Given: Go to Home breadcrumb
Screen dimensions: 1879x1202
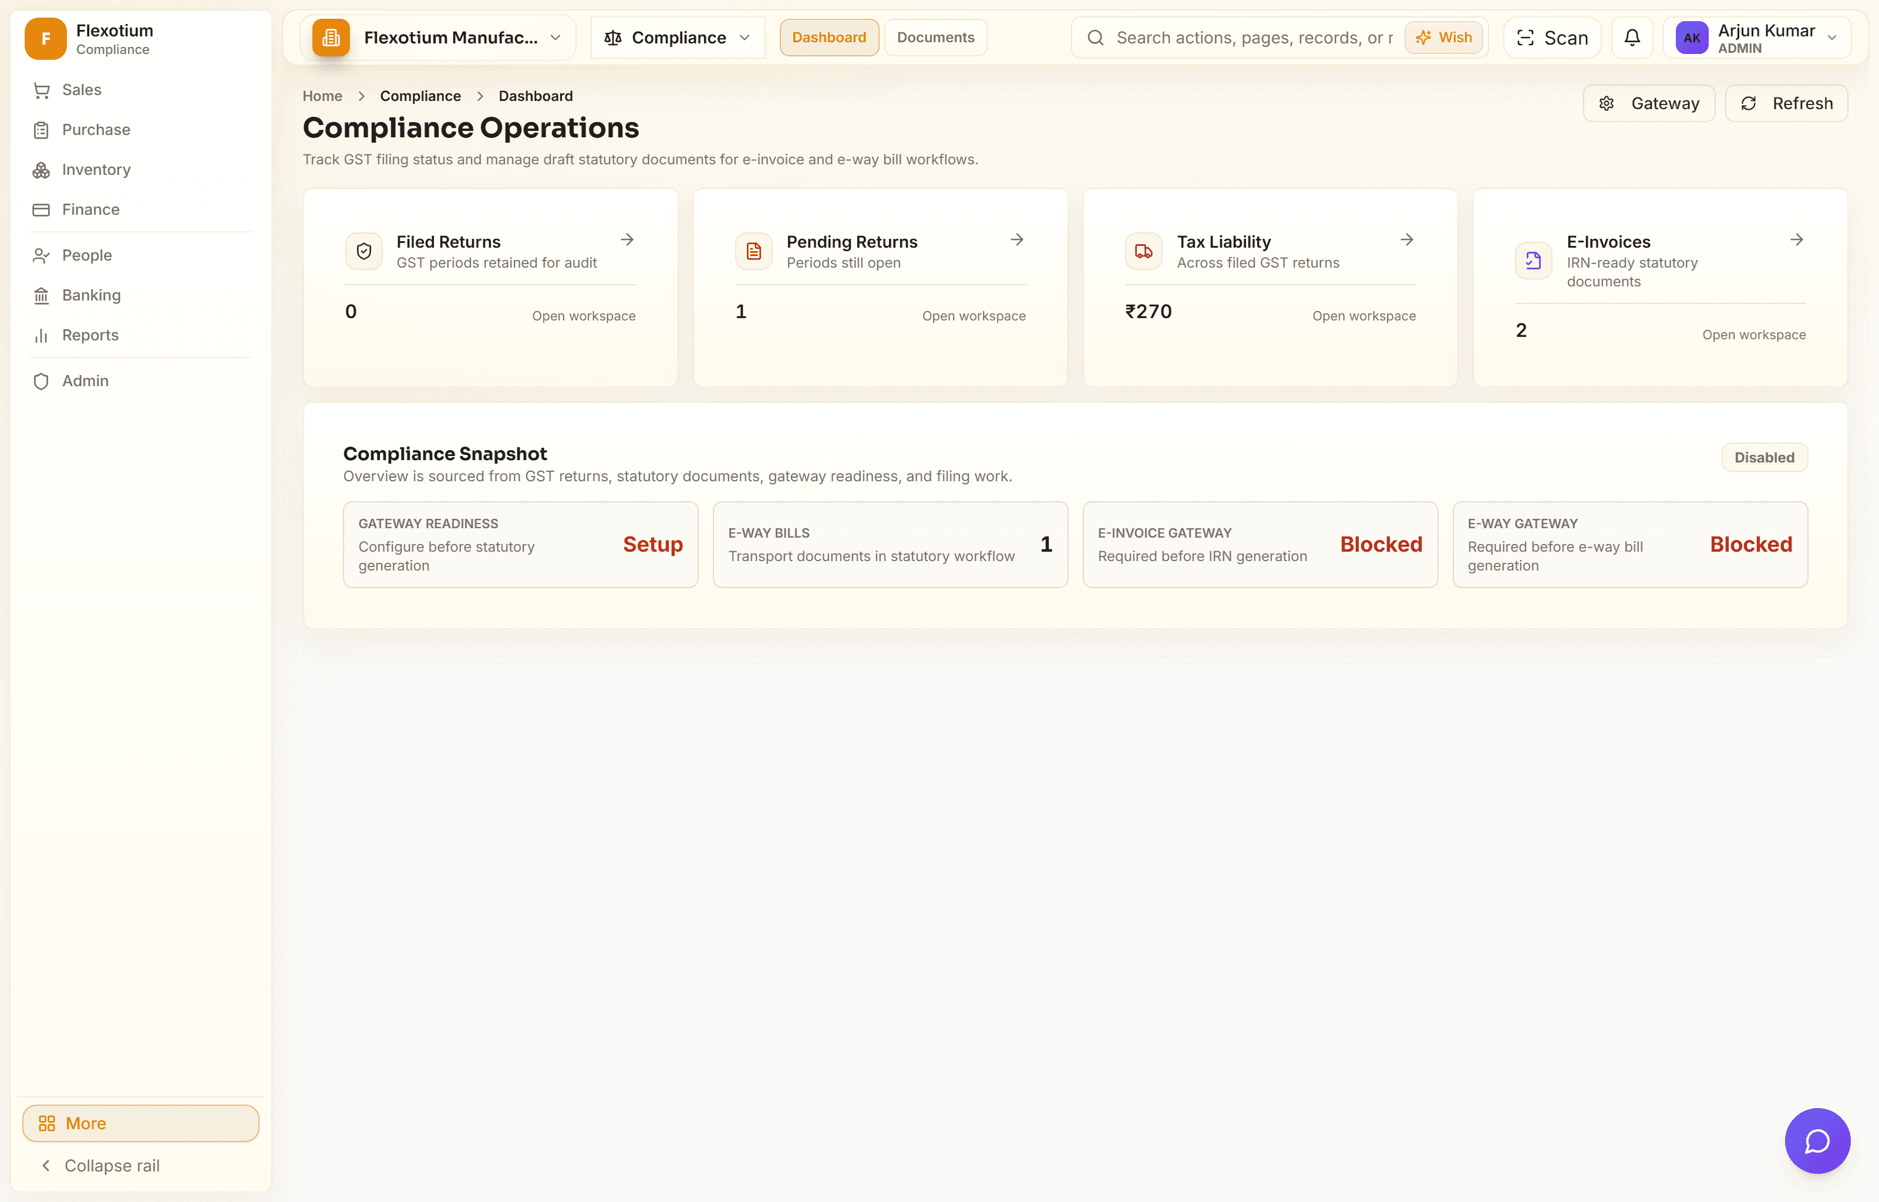Looking at the screenshot, I should pyautogui.click(x=322, y=96).
